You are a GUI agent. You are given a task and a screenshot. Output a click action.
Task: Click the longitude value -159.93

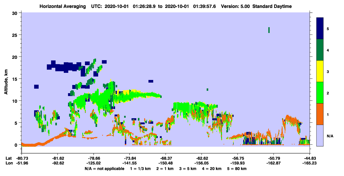(237, 163)
